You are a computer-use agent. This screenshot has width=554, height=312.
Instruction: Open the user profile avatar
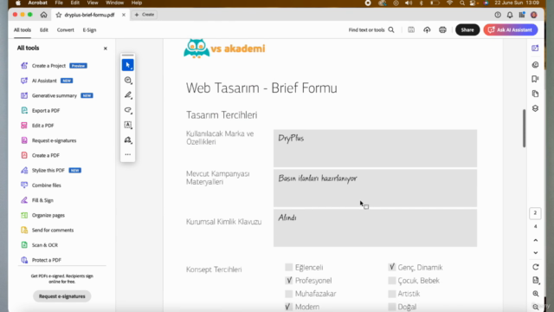[534, 15]
